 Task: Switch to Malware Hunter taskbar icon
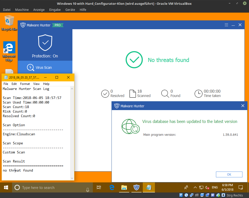tap(136, 187)
